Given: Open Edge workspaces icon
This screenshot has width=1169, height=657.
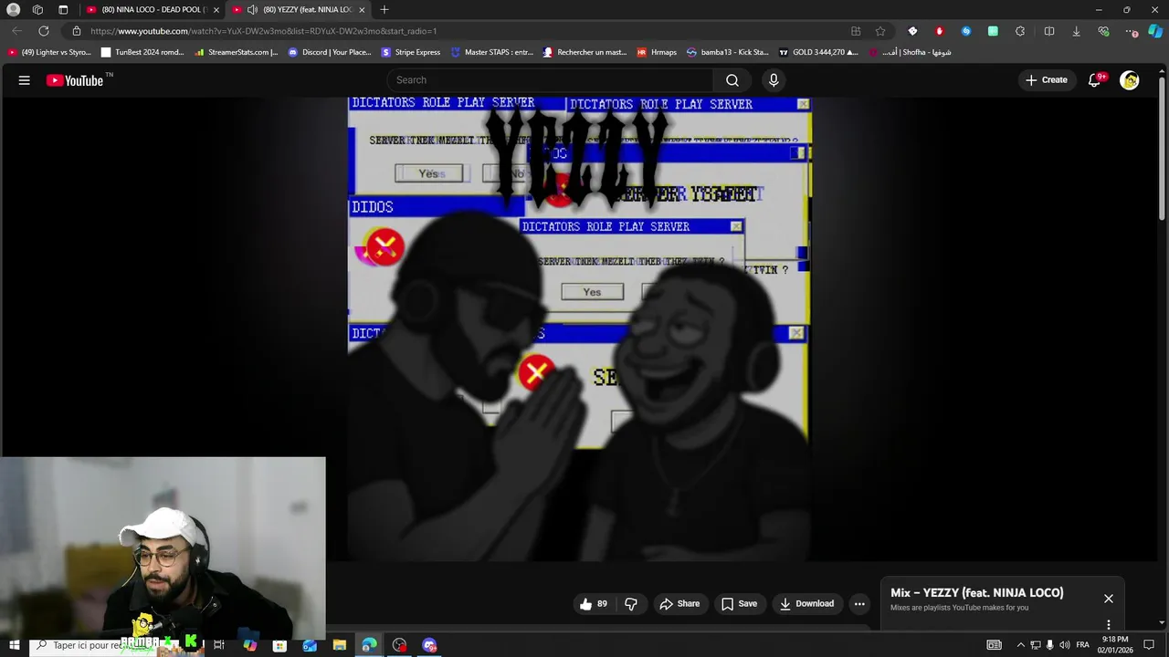Looking at the screenshot, I should click(37, 9).
